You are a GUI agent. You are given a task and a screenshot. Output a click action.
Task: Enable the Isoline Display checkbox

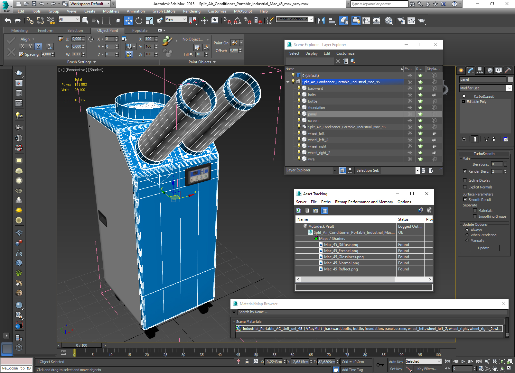pyautogui.click(x=465, y=180)
